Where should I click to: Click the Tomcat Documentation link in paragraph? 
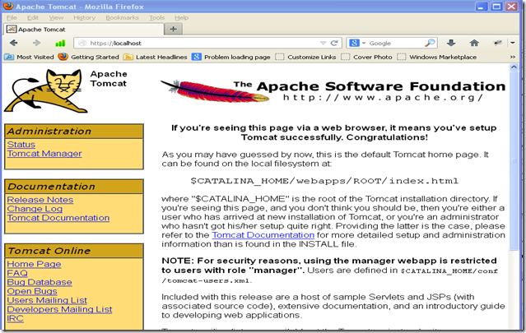pyautogui.click(x=263, y=235)
